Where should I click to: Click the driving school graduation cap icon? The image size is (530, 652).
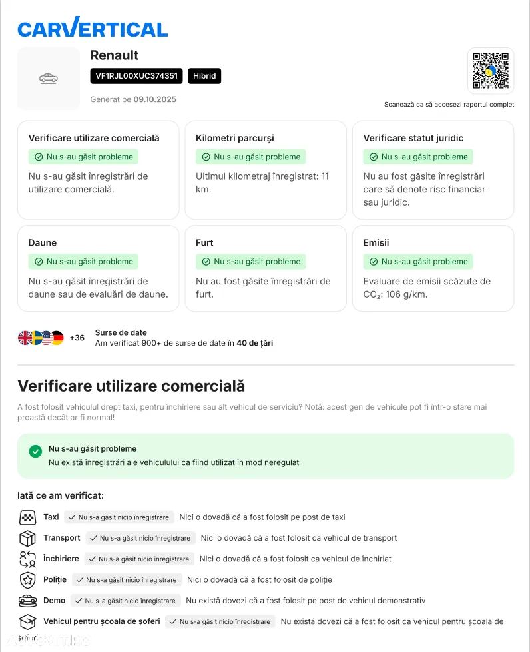[27, 622]
